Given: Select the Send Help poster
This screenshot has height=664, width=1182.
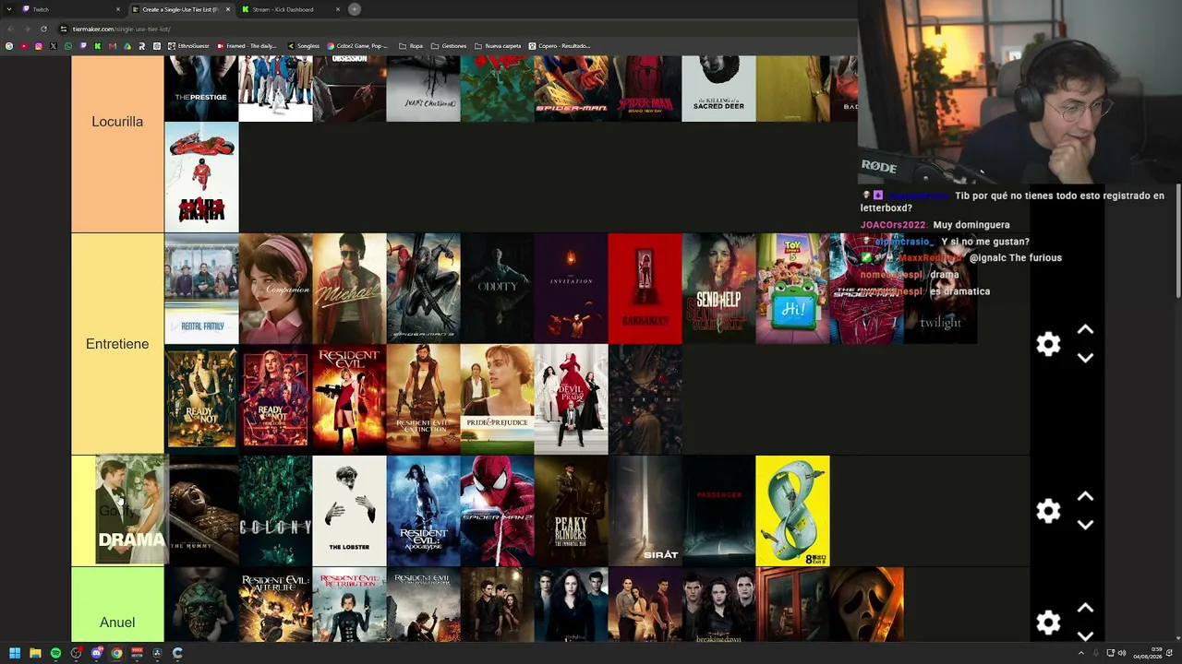Looking at the screenshot, I should pyautogui.click(x=718, y=289).
